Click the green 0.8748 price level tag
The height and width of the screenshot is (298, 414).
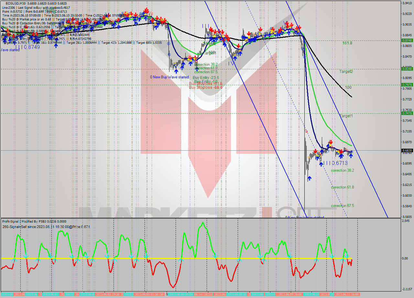click(407, 40)
